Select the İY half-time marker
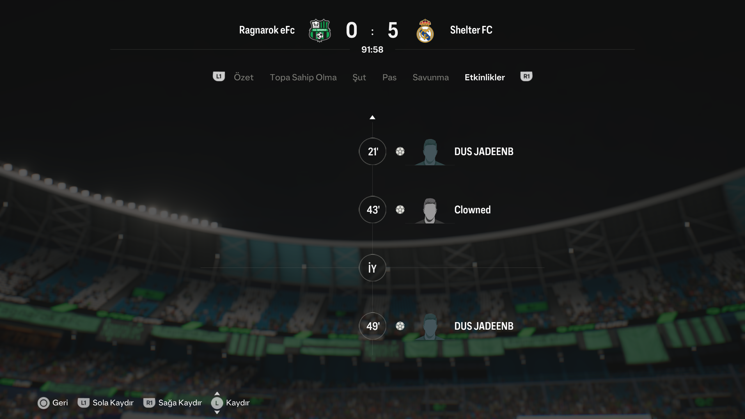Screen dimensions: 745x419 coord(372,268)
